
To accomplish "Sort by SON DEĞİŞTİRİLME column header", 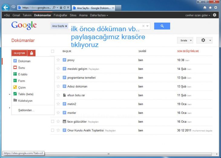I will (188, 51).
